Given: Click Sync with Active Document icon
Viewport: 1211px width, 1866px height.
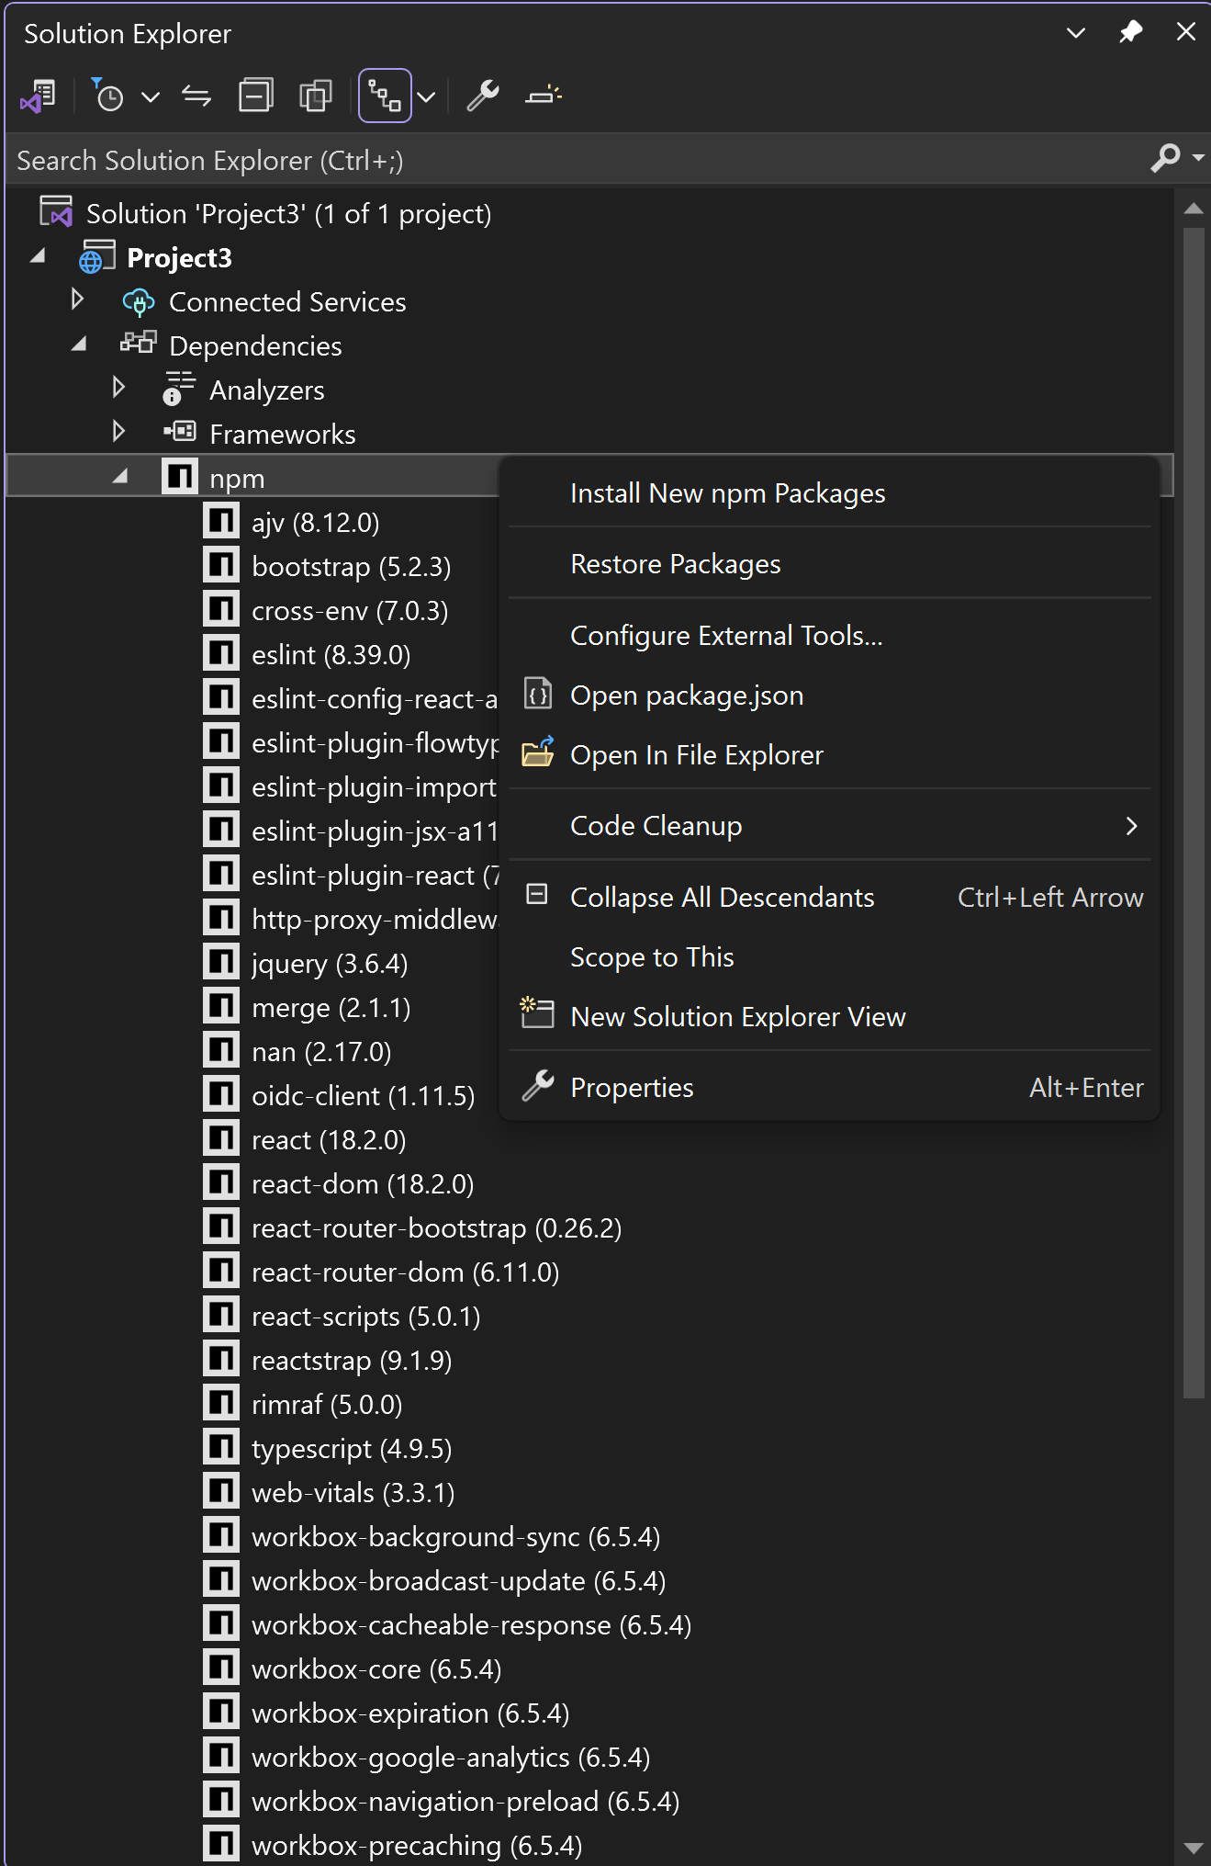Looking at the screenshot, I should tap(196, 96).
